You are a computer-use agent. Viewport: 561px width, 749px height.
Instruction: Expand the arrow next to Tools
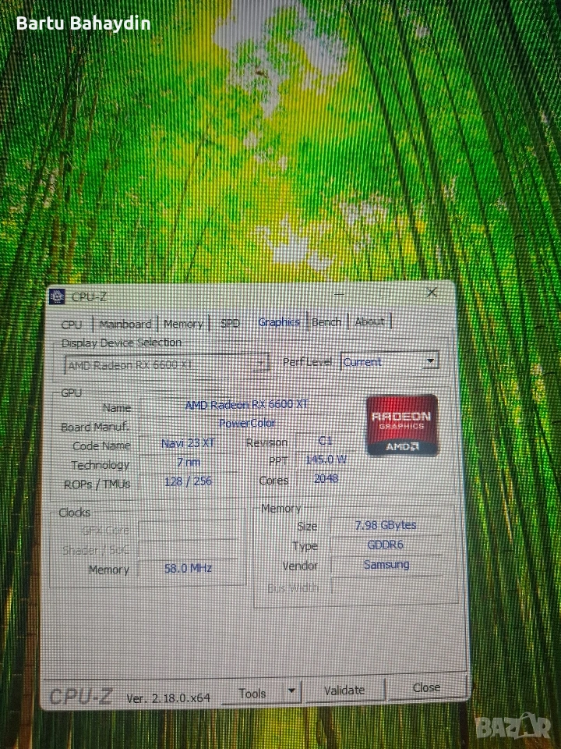(x=291, y=691)
